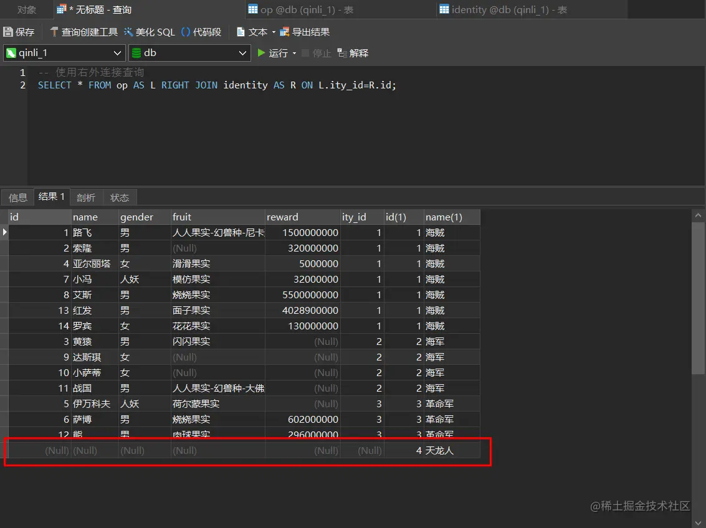
Task: Select the fruit cell 荷尔蒙果实
Action: pos(218,404)
